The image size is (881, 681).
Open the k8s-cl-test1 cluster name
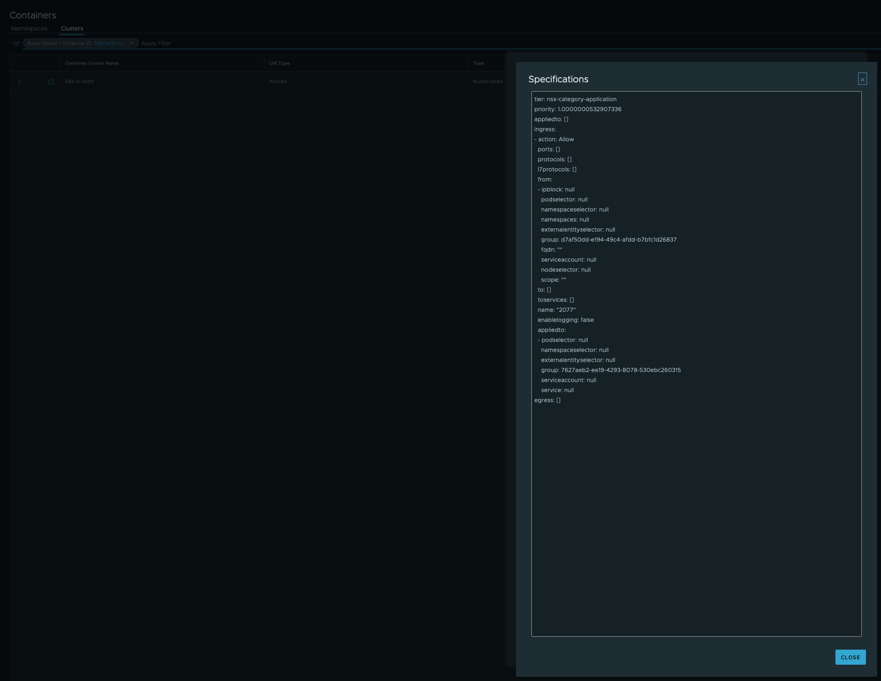(x=79, y=82)
